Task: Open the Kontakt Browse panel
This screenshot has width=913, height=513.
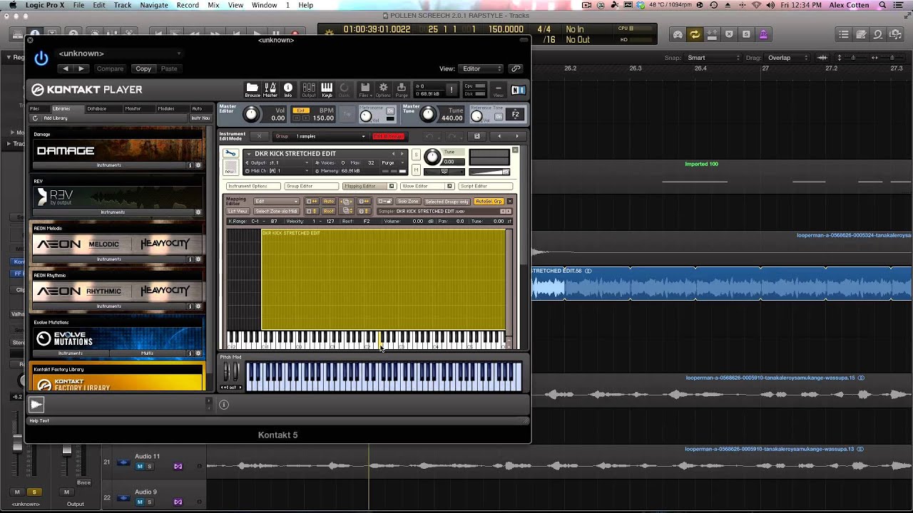Action: click(x=253, y=89)
